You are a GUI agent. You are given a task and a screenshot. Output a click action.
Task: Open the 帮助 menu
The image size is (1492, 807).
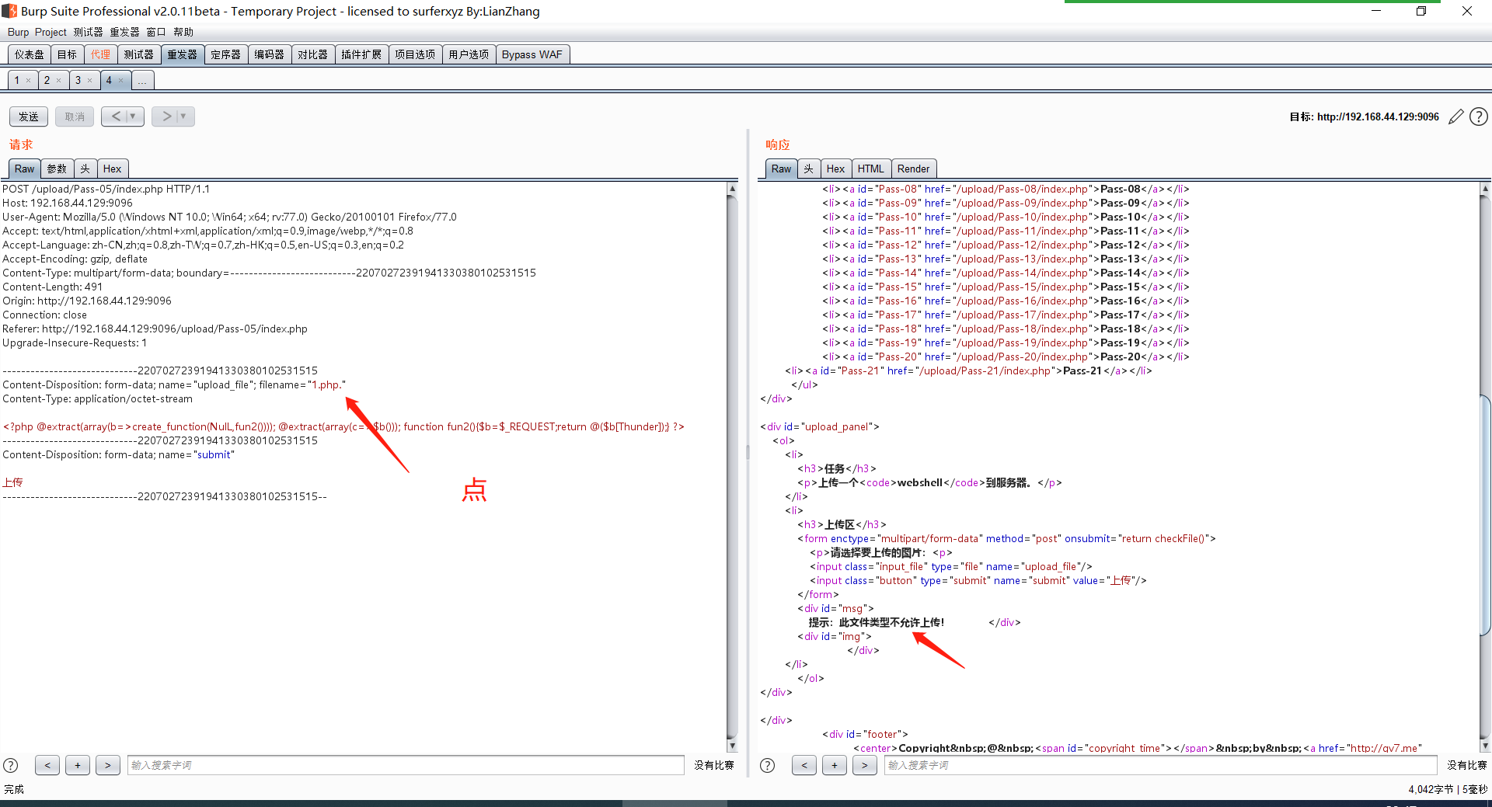pos(183,32)
